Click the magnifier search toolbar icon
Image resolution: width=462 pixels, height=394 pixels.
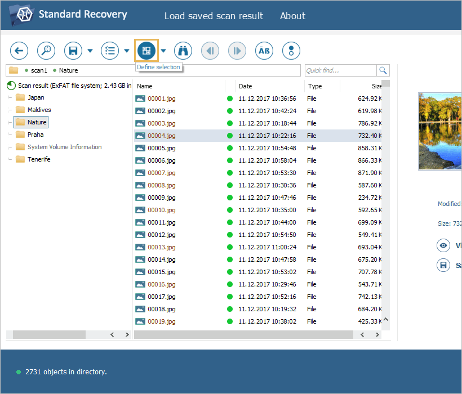click(46, 51)
